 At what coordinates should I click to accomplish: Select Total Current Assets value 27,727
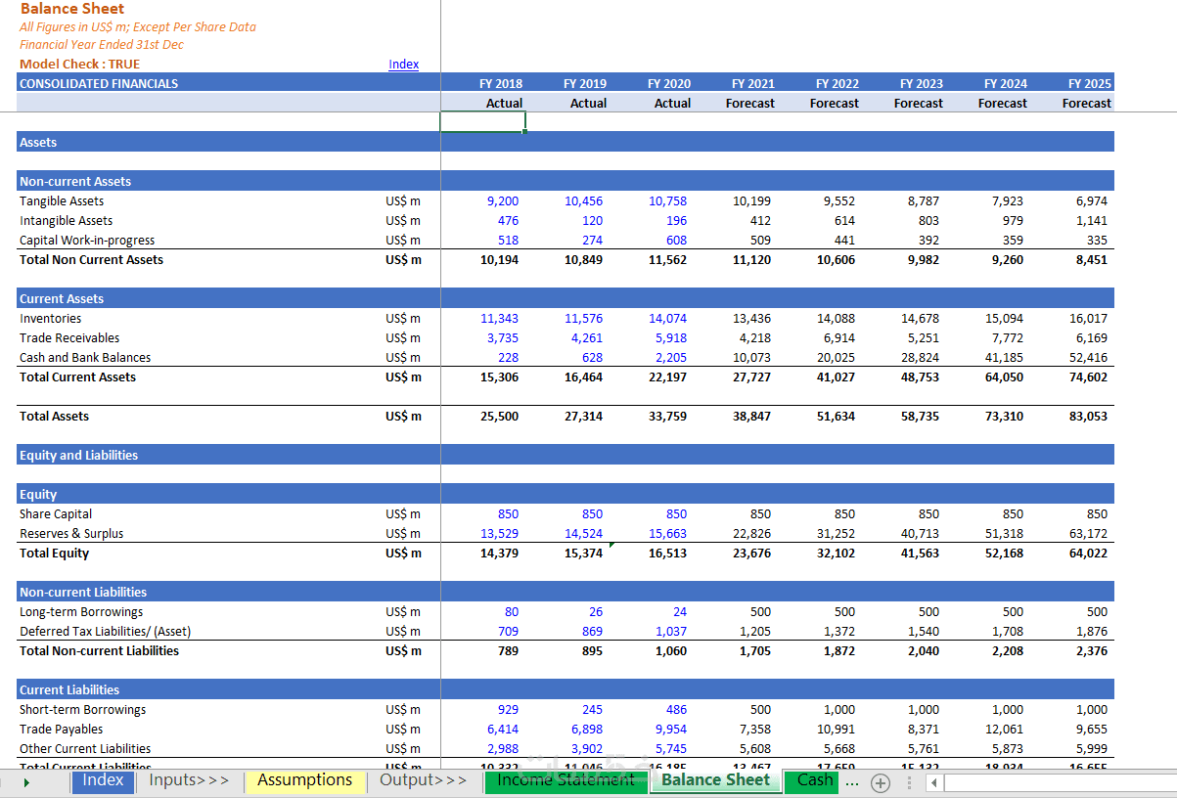pyautogui.click(x=752, y=377)
